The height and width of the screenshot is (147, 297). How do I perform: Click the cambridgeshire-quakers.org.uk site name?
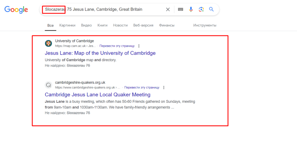(80, 83)
